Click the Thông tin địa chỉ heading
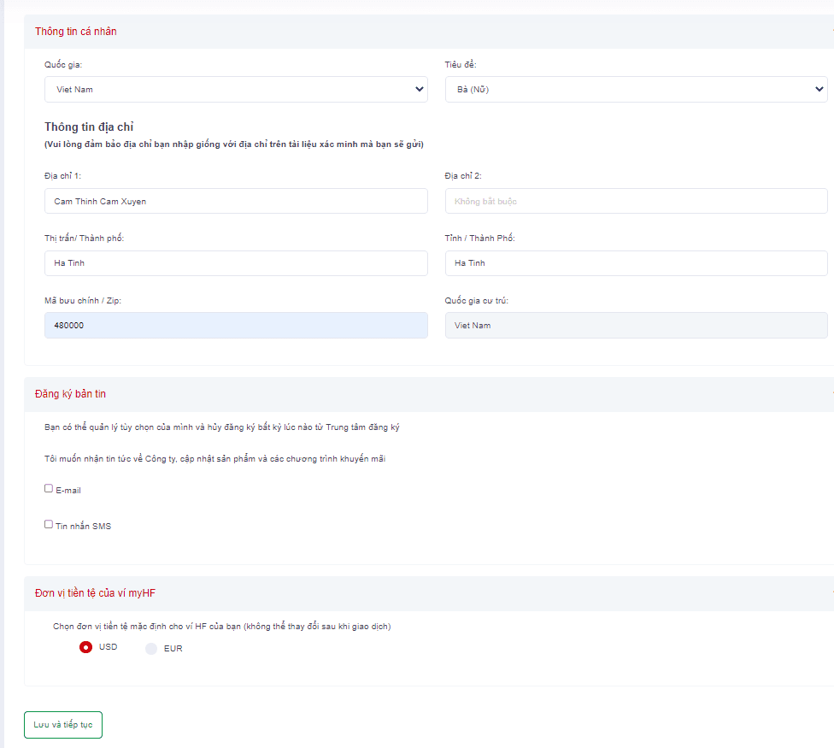 pos(89,127)
